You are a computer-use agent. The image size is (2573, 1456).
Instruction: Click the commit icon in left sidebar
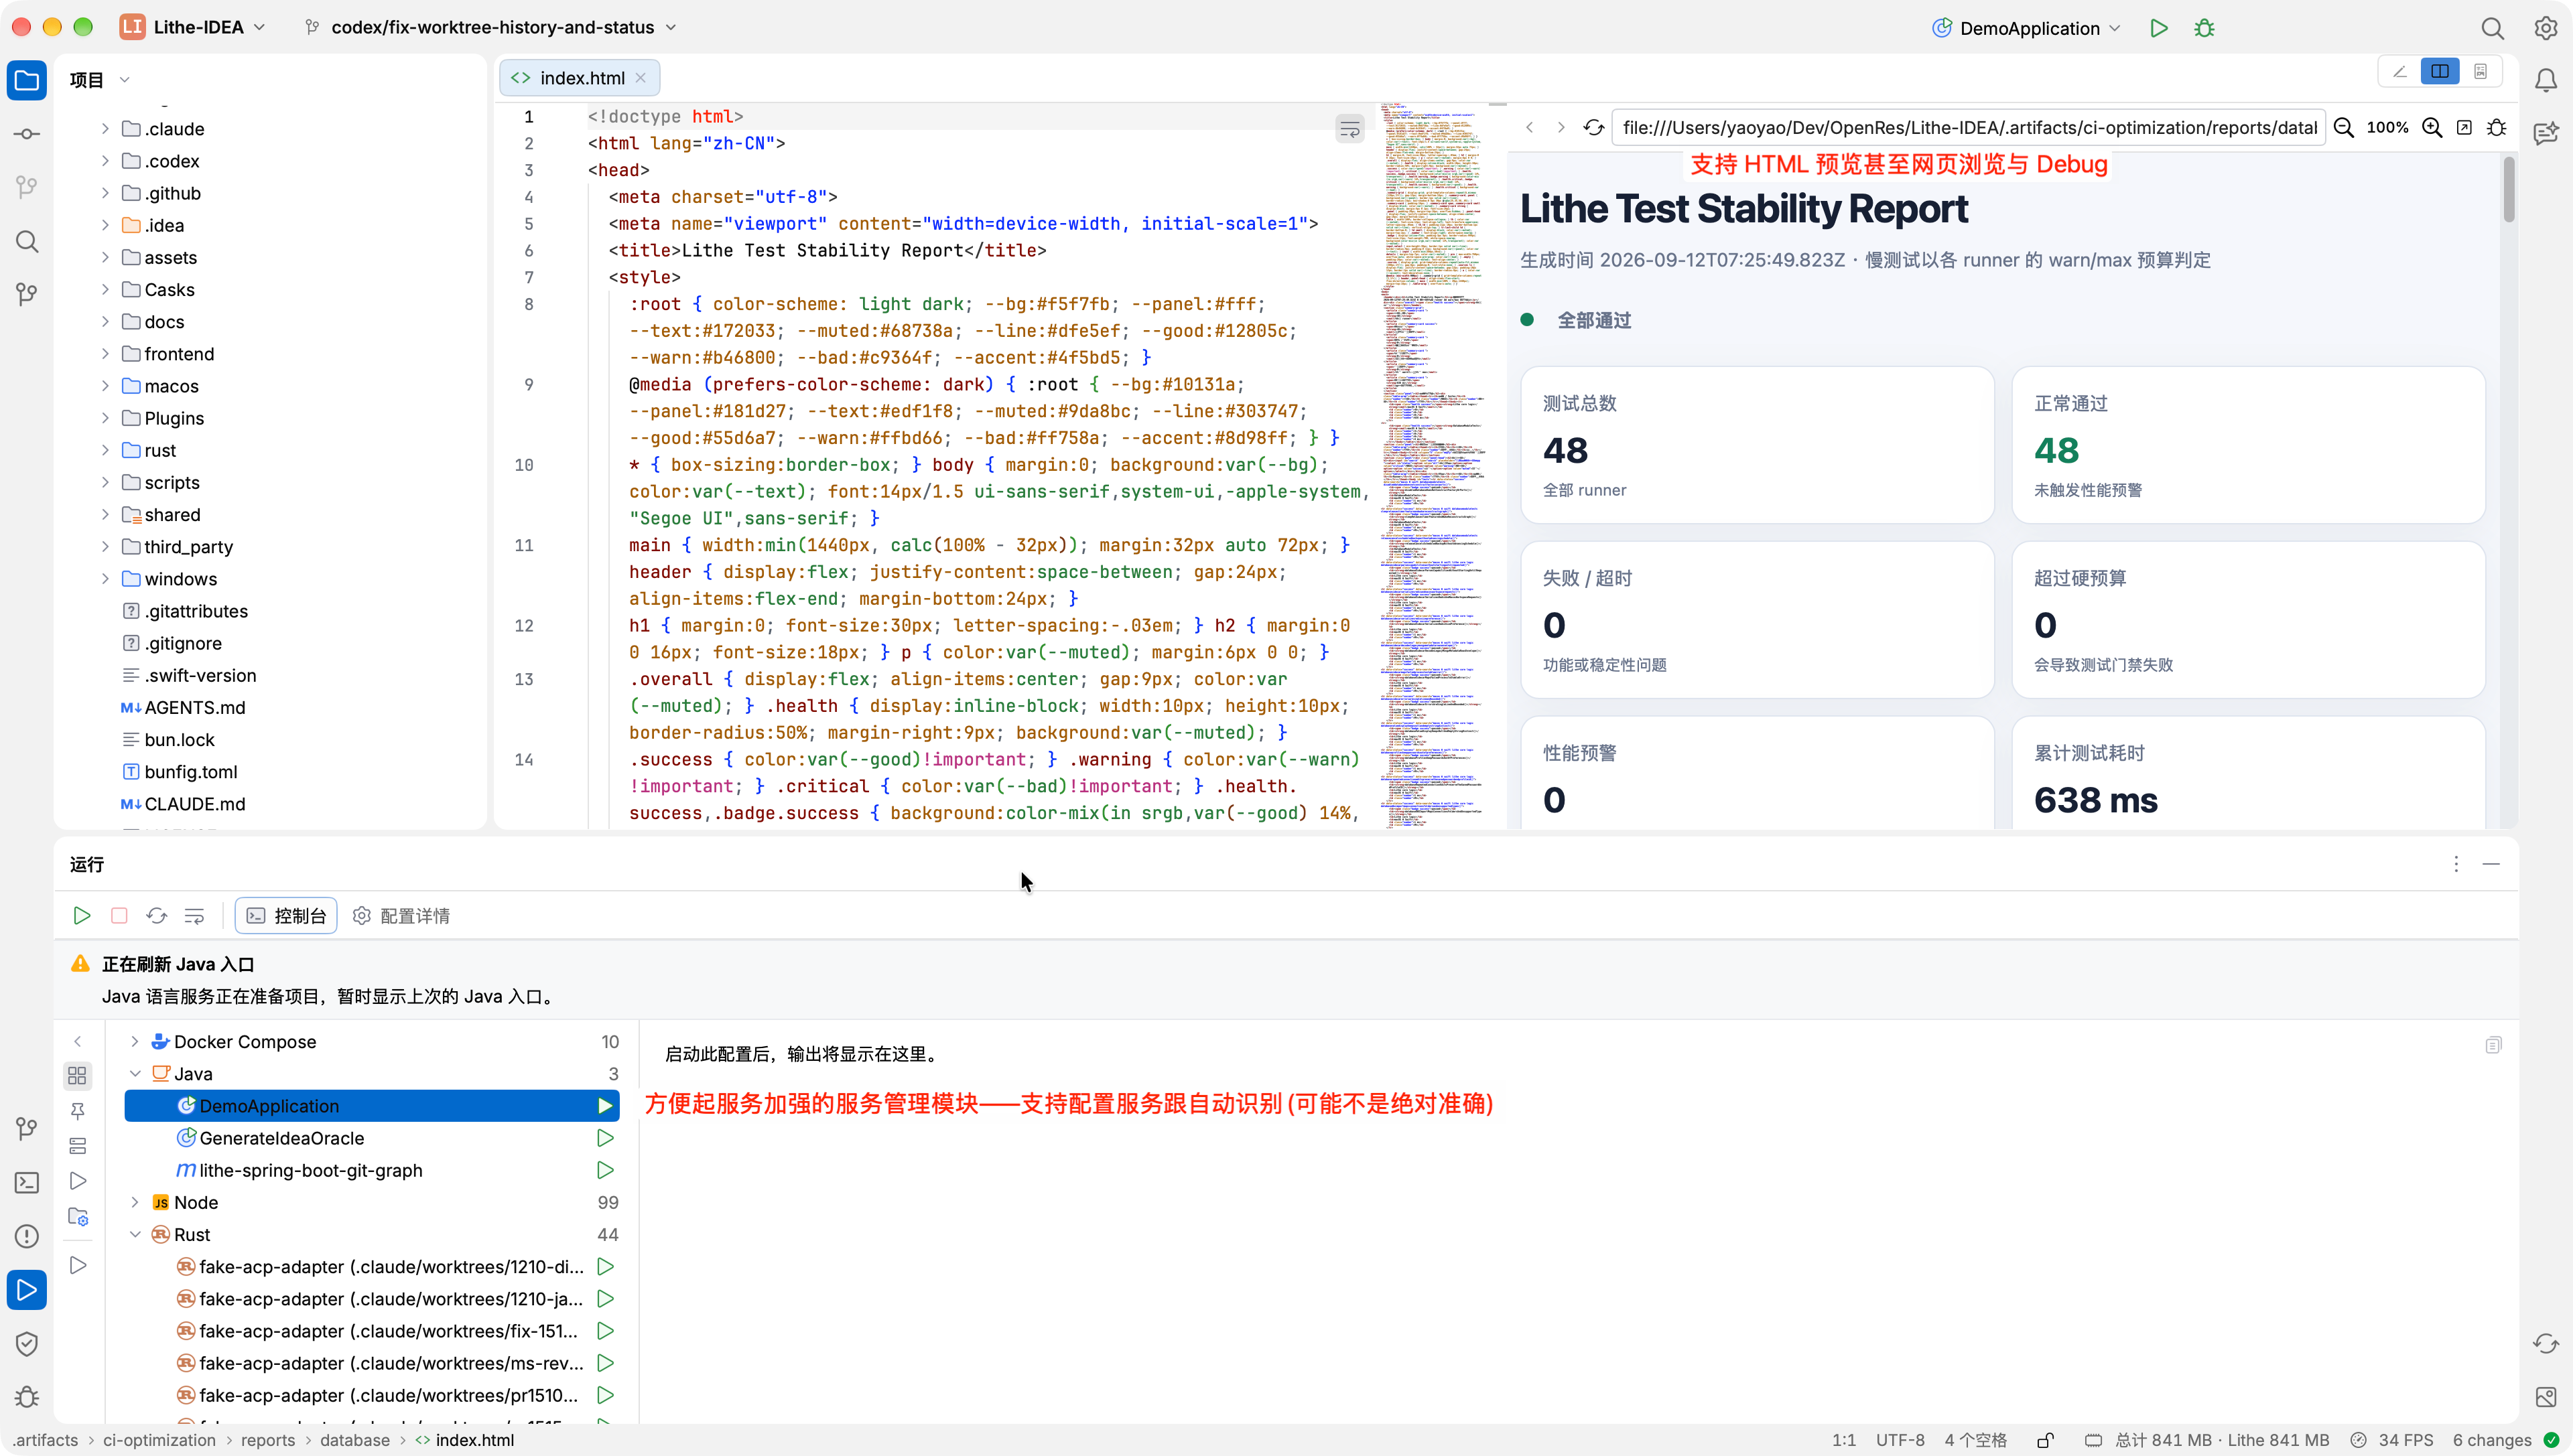click(x=27, y=134)
